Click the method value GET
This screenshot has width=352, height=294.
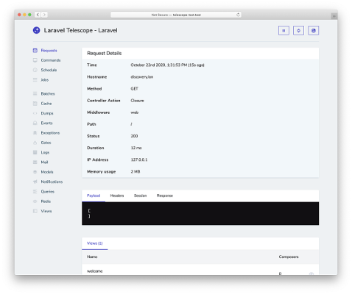point(134,89)
